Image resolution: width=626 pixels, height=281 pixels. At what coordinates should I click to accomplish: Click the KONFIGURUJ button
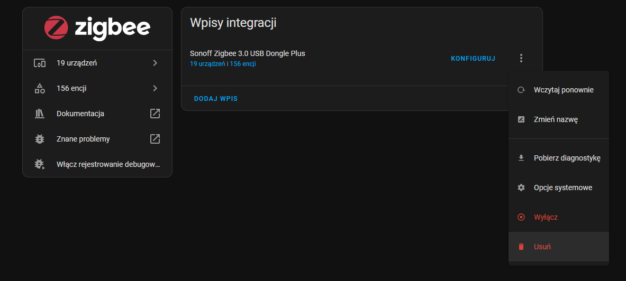click(473, 59)
